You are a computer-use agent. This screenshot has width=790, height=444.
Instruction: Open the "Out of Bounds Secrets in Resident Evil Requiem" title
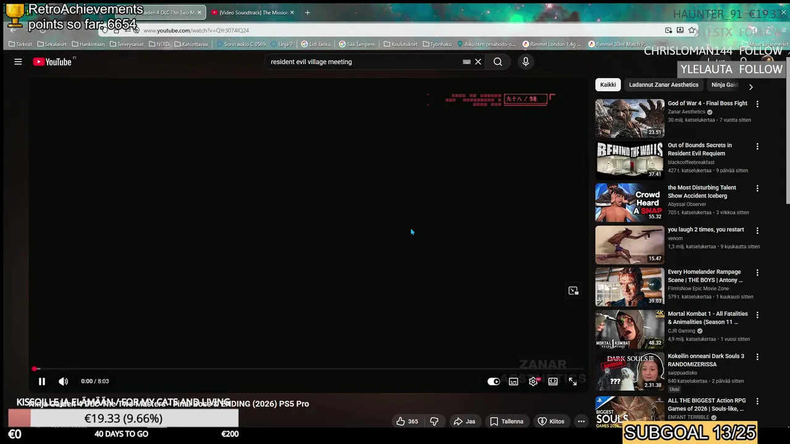pyautogui.click(x=699, y=149)
